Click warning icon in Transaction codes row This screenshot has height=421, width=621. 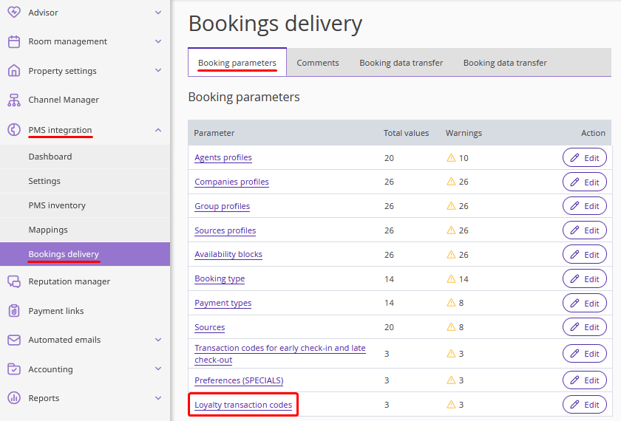pos(451,353)
